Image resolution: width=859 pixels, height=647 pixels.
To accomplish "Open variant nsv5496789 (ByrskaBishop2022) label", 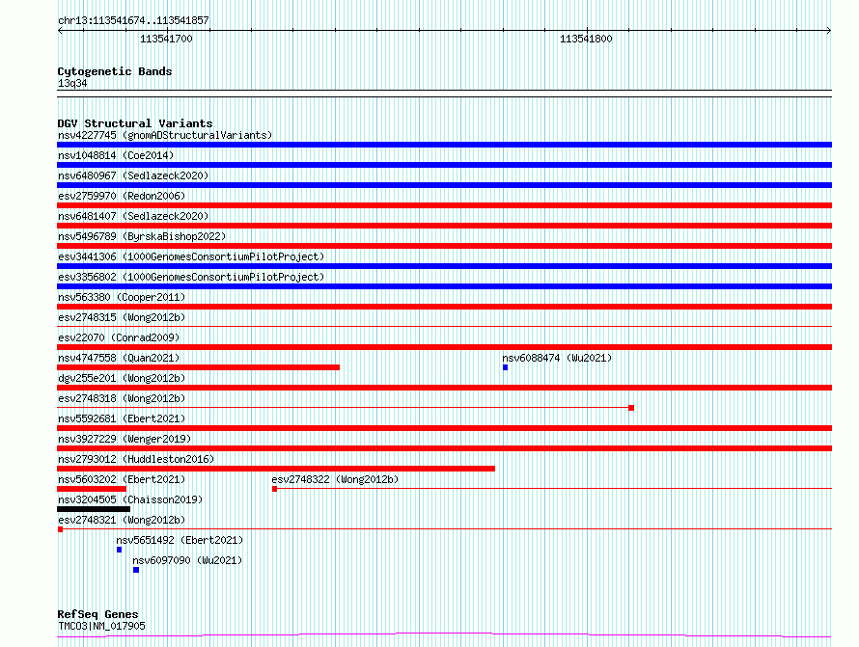I will [x=142, y=236].
